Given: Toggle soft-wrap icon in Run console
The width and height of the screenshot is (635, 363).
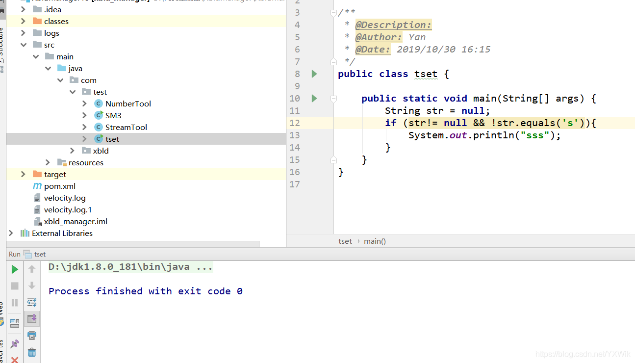Looking at the screenshot, I should click(x=32, y=302).
